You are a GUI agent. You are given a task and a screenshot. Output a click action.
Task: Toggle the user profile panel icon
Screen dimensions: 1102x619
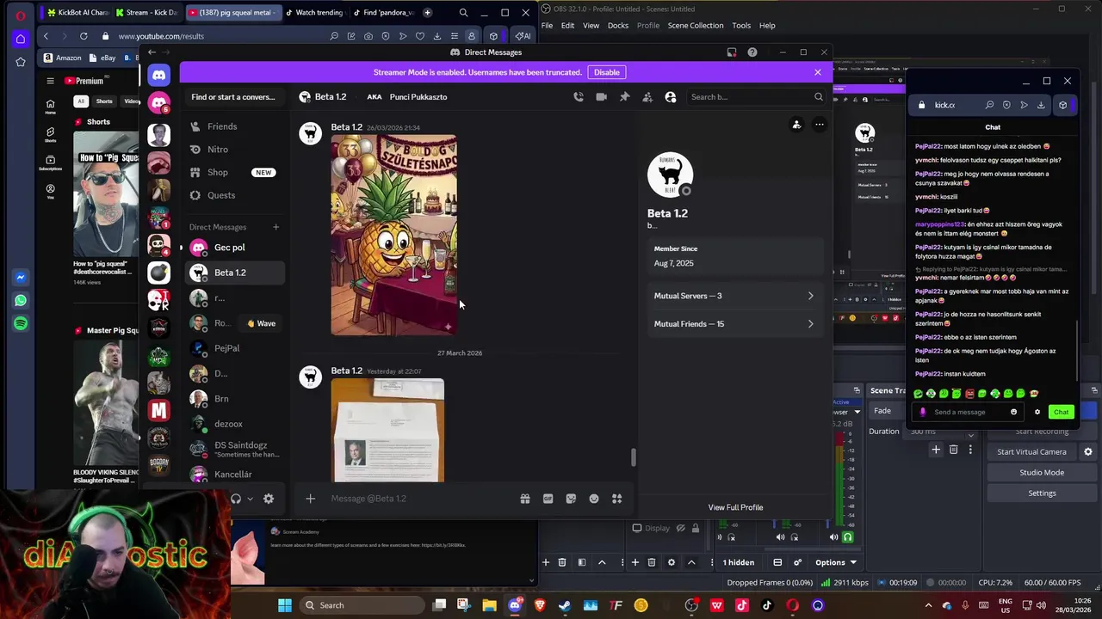[x=671, y=97]
